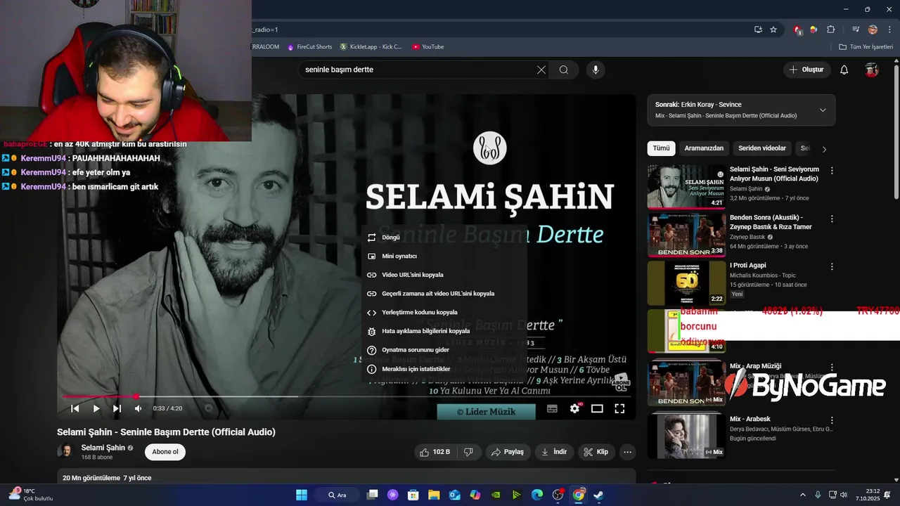
Task: Open options for Benden Sonra (Akustik)
Action: click(832, 219)
